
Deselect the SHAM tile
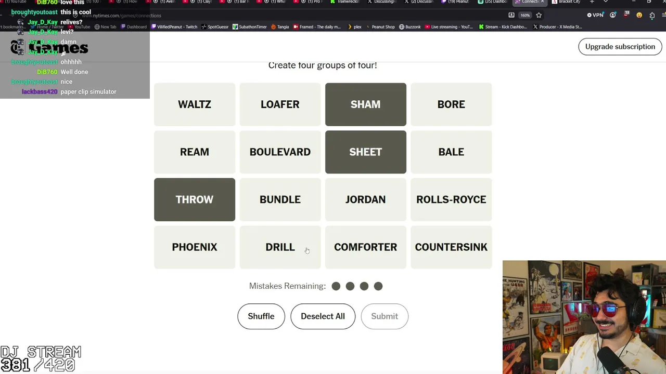click(366, 104)
